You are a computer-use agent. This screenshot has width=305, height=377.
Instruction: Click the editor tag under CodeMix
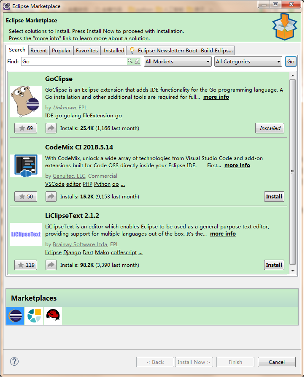73,184
